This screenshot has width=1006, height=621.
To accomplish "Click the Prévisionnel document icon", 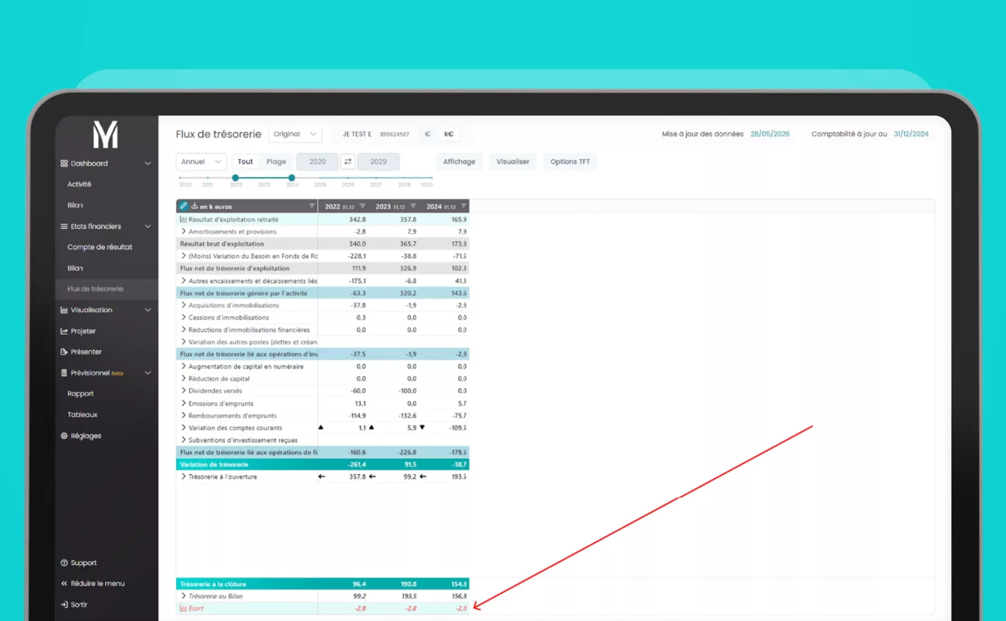I will (64, 373).
